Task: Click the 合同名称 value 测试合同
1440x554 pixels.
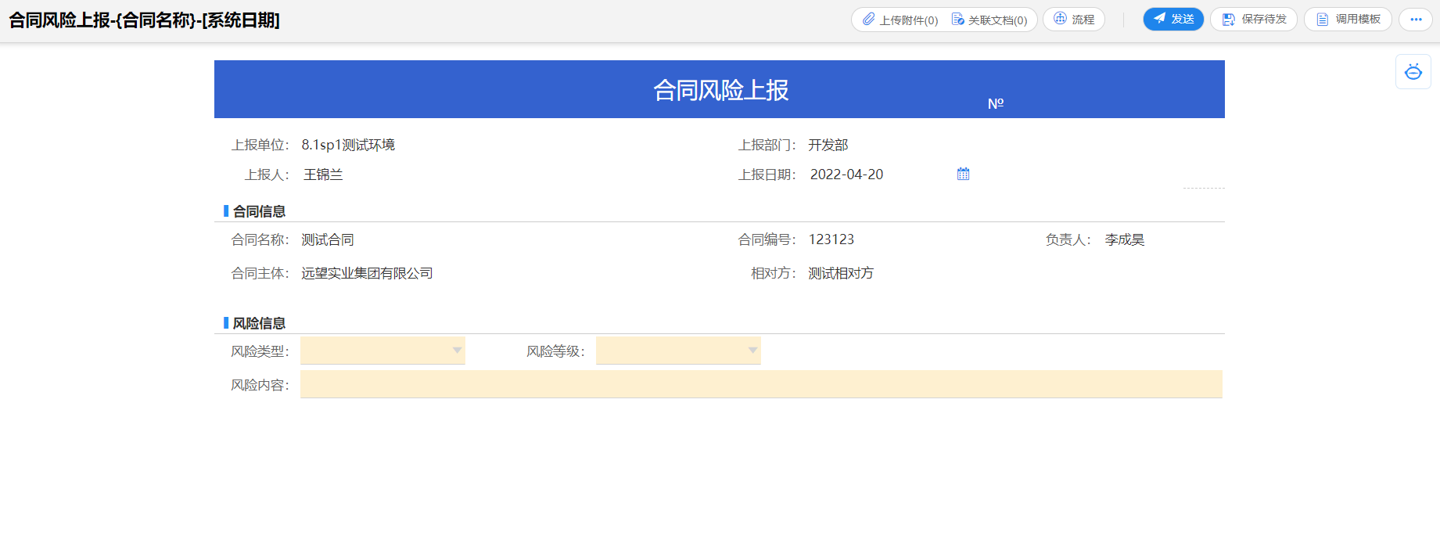Action: click(x=328, y=239)
